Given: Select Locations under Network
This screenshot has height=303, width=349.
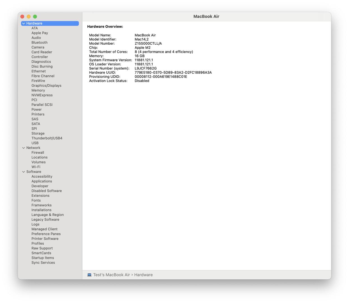Looking at the screenshot, I should pyautogui.click(x=39, y=157).
